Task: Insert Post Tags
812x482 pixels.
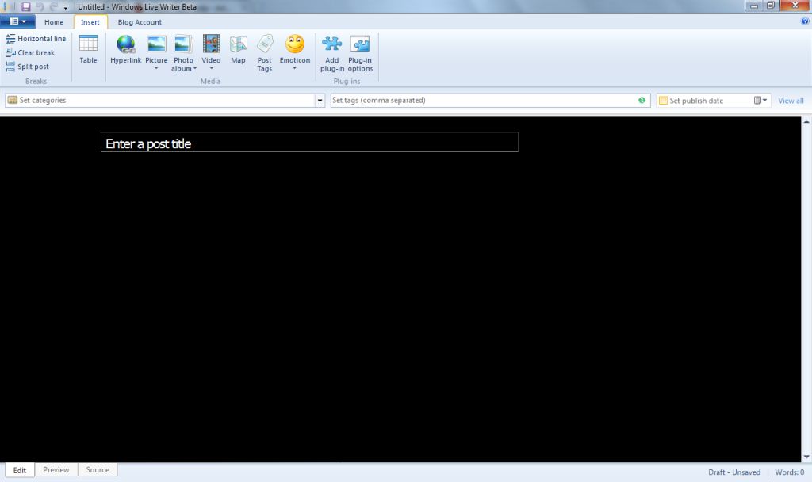Action: pos(265,53)
